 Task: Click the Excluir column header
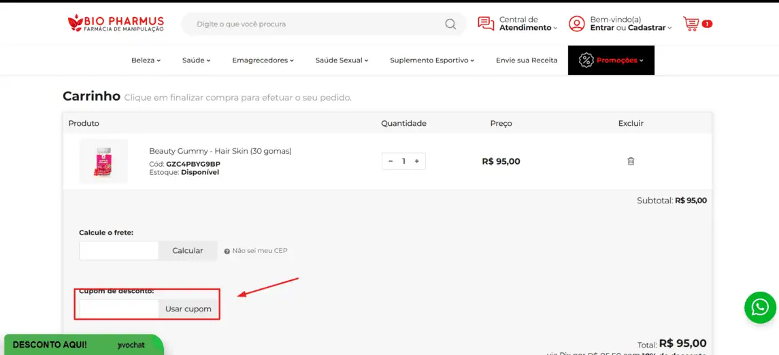[x=631, y=123]
